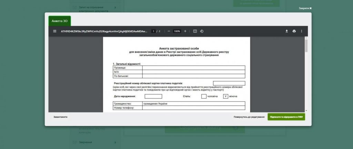Image resolution: width=353 pixels, height=149 pixels.
Task: Expand the 'Звернення' sidebar item arrow
Action: pyautogui.click(x=115, y=142)
